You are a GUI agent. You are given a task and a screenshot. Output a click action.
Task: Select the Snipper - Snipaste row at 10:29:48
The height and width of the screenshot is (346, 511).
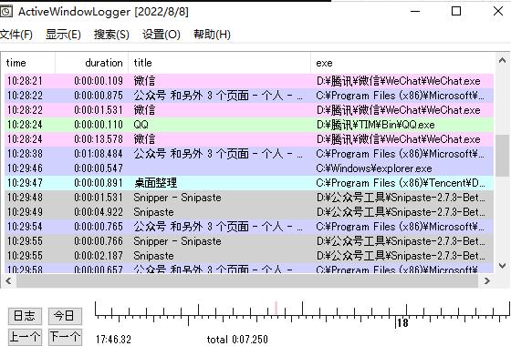tap(249, 198)
